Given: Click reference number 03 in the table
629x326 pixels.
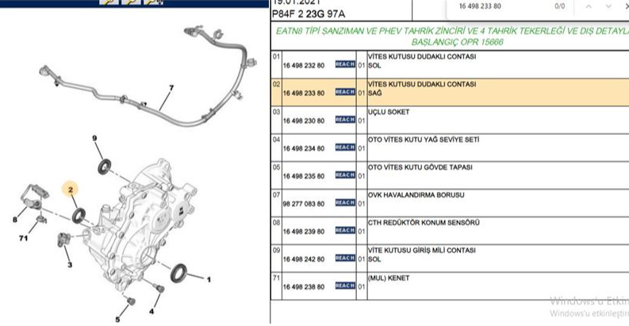Looking at the screenshot, I should tap(276, 112).
